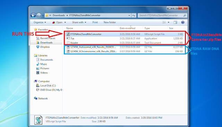
Task: Open Local Disk (C:)
Action: [x=48, y=85]
